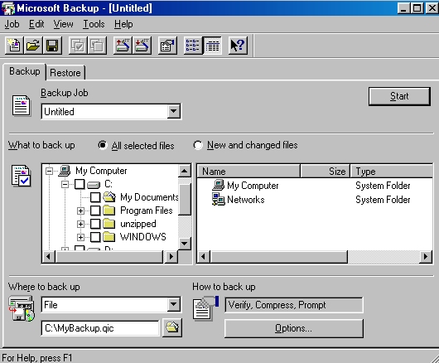Click the C:\MyBackup.qic path field
439x363 pixels.
[x=100, y=328]
